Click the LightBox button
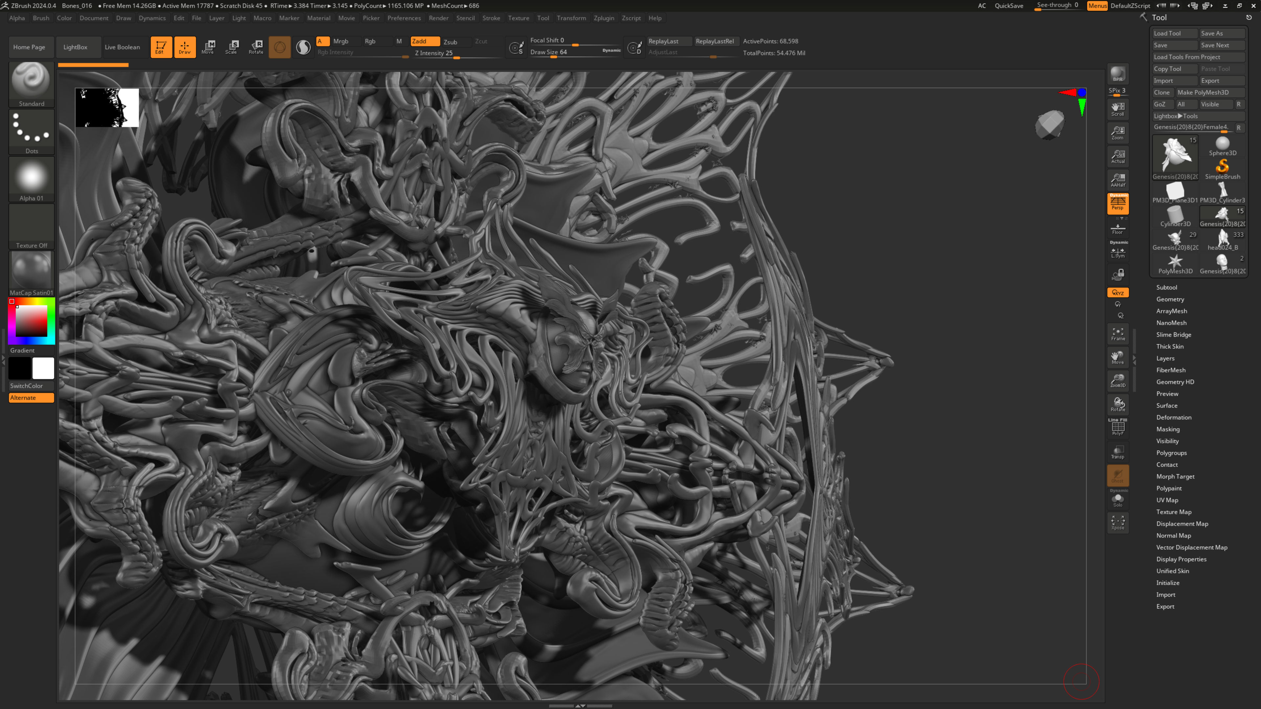 pos(76,47)
